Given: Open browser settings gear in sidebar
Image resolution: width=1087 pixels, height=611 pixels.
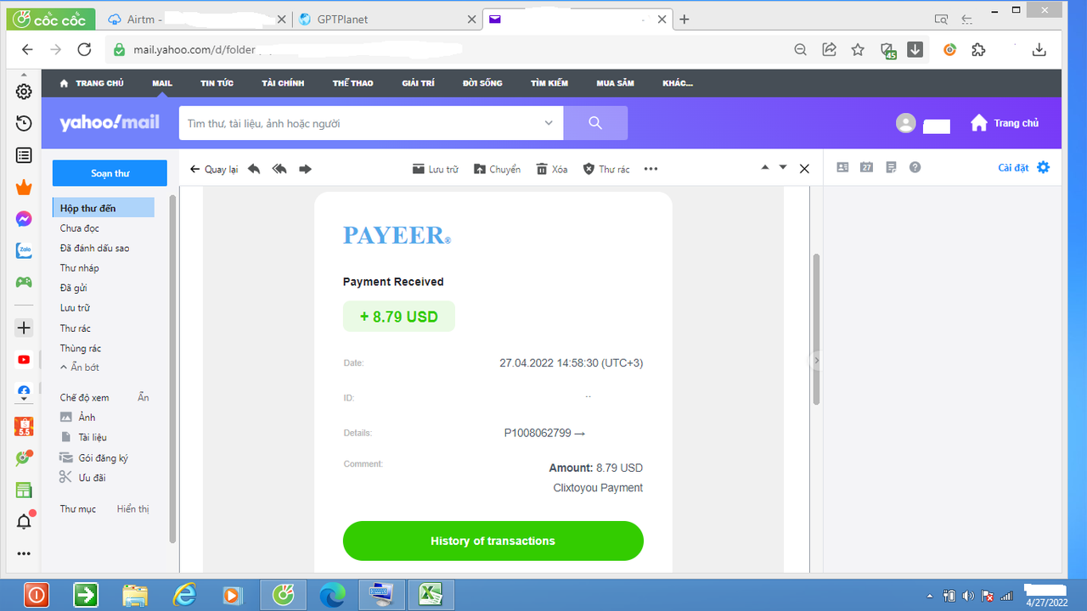Looking at the screenshot, I should click(x=24, y=92).
